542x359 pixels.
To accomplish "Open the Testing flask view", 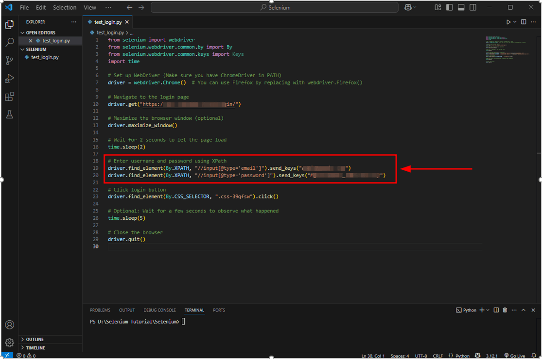I will click(10, 114).
